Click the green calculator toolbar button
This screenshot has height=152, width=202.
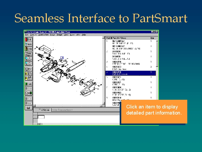[x=29, y=84]
